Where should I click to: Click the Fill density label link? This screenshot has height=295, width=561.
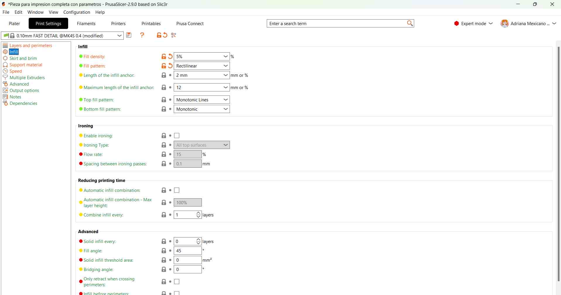click(94, 57)
